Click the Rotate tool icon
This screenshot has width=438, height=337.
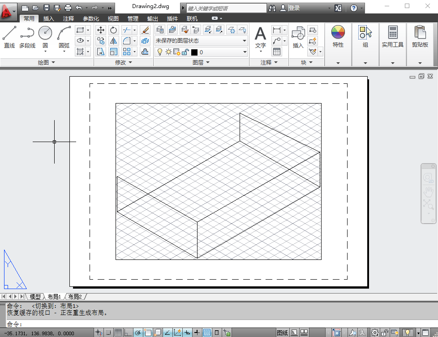(113, 30)
